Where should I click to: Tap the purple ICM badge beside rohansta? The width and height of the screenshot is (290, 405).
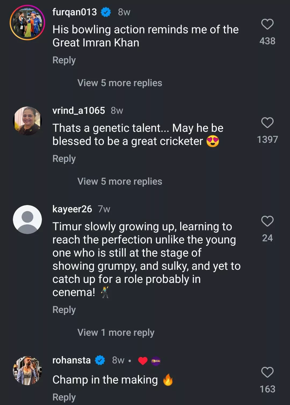pos(156,361)
